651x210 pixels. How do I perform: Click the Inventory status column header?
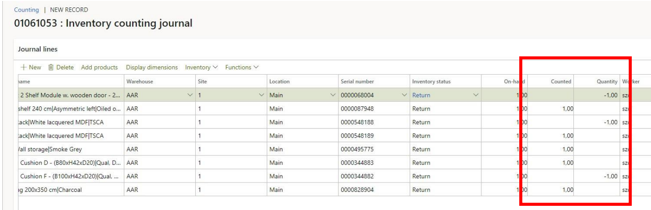[x=431, y=82]
